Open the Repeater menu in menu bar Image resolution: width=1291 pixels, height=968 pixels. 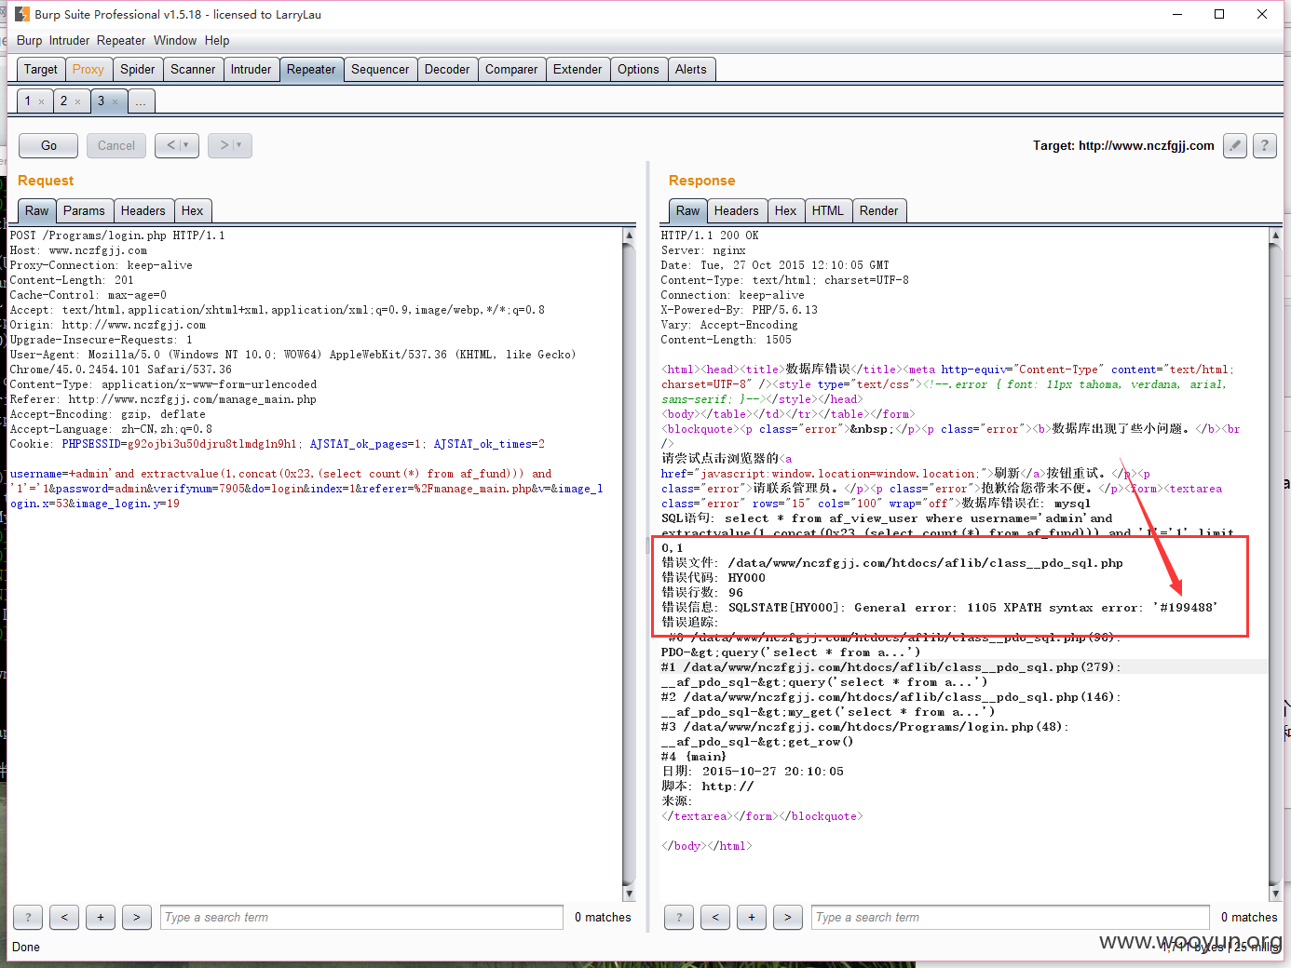[x=121, y=40]
